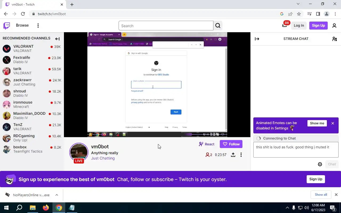Close the downloads bar
The width and height of the screenshot is (341, 213).
click(x=336, y=195)
